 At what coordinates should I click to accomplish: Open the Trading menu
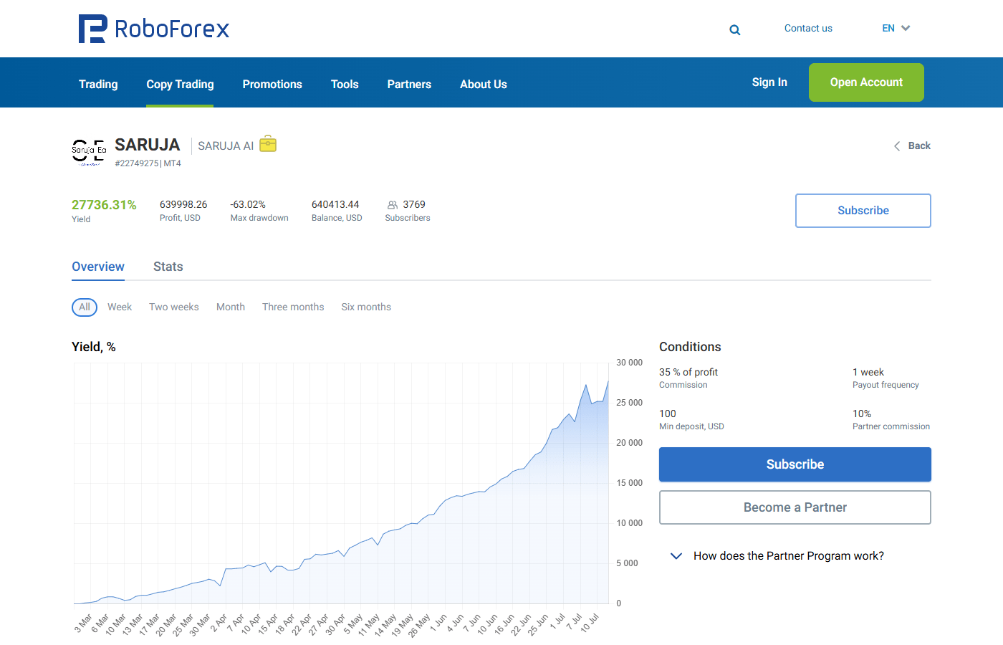click(x=98, y=84)
